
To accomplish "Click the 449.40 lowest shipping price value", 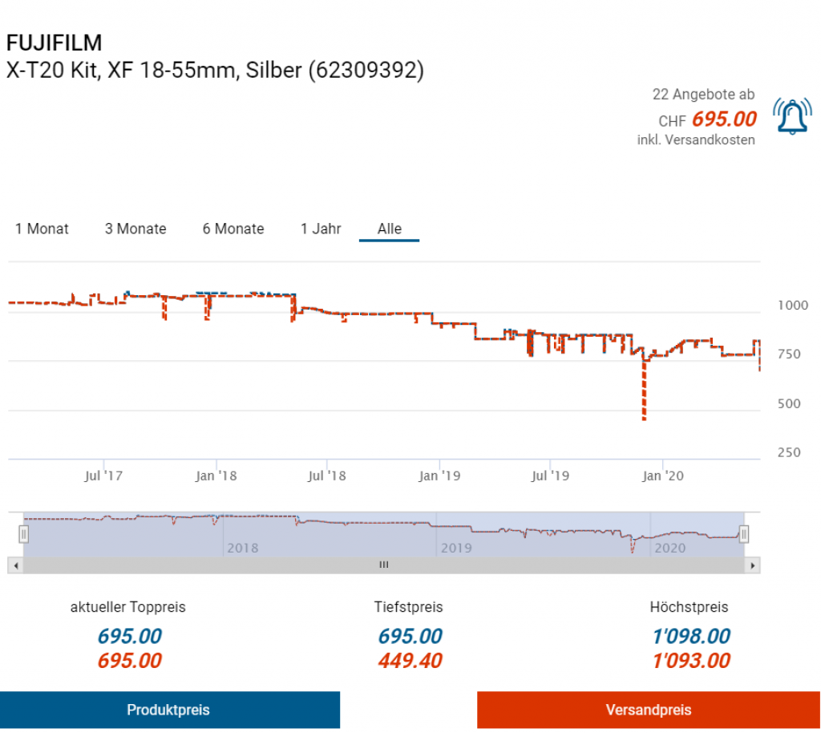I will point(410,661).
